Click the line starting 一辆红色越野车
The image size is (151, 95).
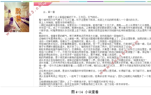click(x=95, y=25)
